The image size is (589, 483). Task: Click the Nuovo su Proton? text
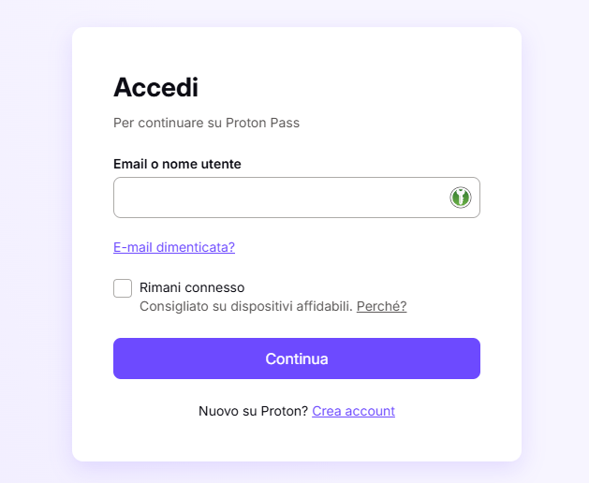253,411
